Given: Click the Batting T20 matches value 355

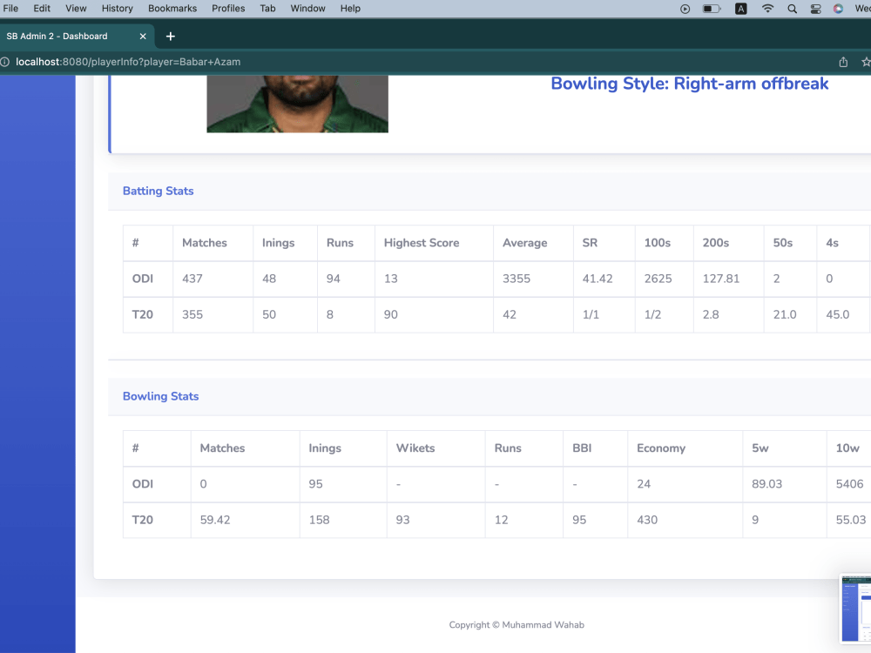Looking at the screenshot, I should 192,315.
